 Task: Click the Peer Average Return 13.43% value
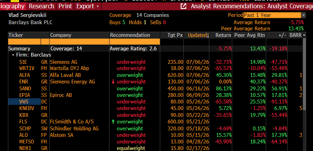(x=296, y=29)
